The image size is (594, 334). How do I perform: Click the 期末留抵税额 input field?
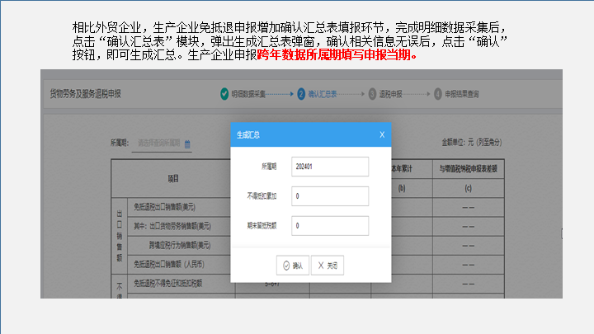pyautogui.click(x=330, y=226)
